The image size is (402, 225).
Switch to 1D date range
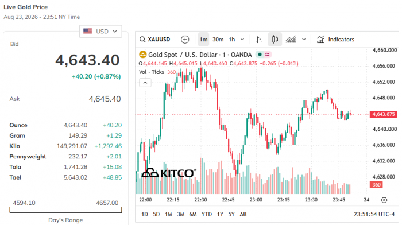145,214
